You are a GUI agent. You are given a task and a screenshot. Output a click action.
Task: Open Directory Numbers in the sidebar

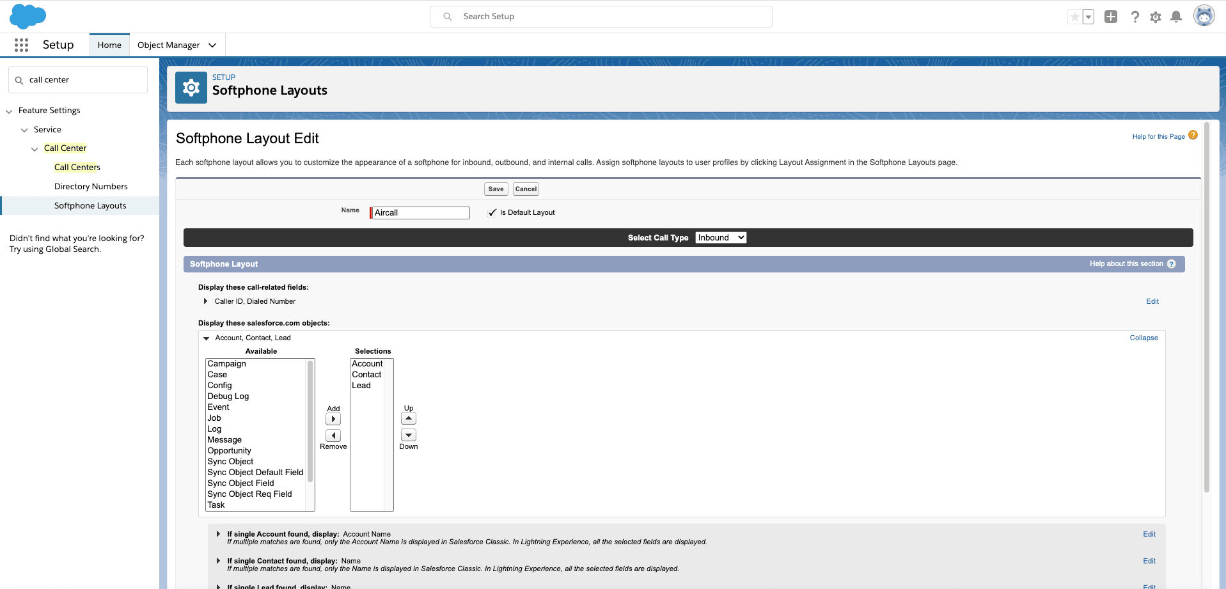[x=91, y=186]
